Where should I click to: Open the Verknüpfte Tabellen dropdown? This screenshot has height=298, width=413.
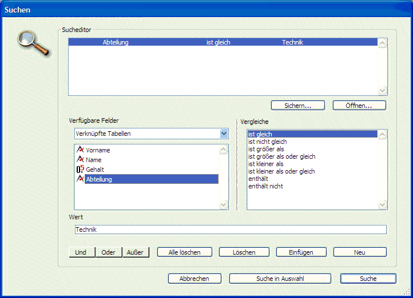tap(224, 134)
